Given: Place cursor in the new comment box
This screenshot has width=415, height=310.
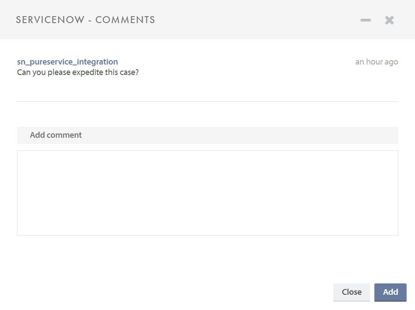Looking at the screenshot, I should 207,193.
